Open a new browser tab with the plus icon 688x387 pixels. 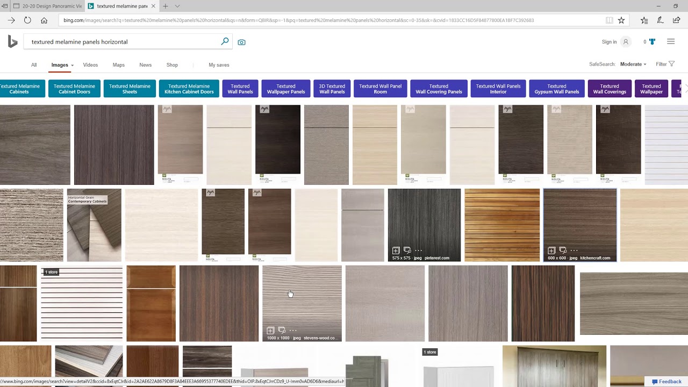click(x=165, y=6)
